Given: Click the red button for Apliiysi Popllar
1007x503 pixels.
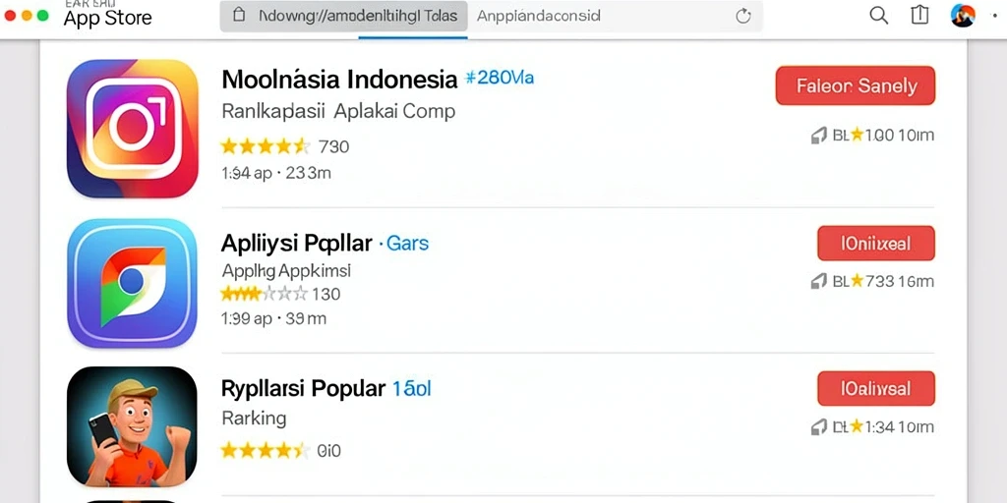Looking at the screenshot, I should click(876, 244).
